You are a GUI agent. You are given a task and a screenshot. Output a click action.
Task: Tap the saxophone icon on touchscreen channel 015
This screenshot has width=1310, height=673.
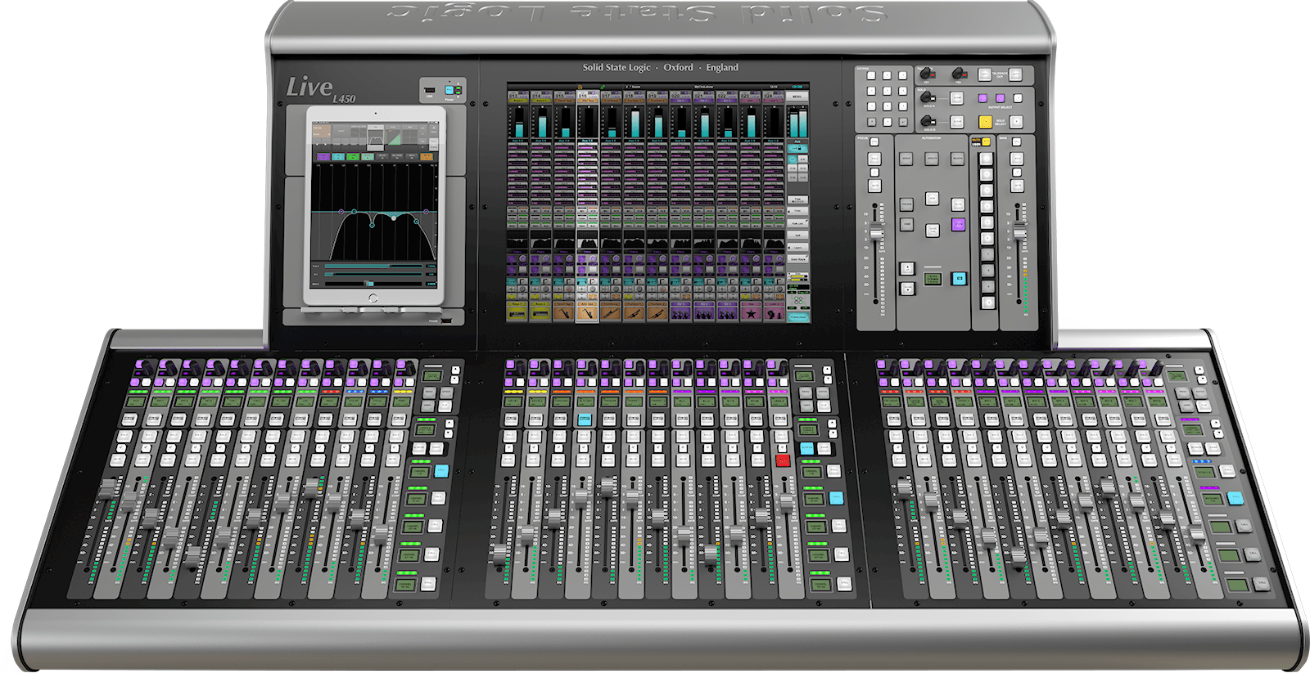pos(564,313)
